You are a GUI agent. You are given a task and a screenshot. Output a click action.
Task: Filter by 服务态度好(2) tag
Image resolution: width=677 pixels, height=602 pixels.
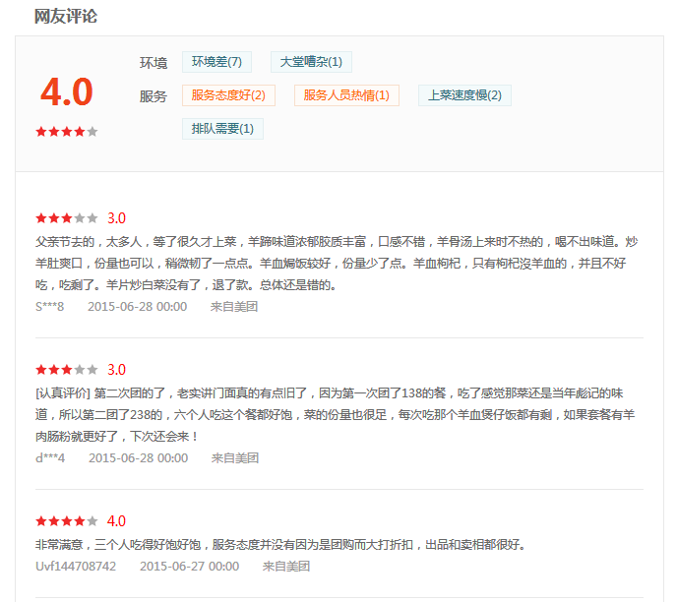point(228,95)
